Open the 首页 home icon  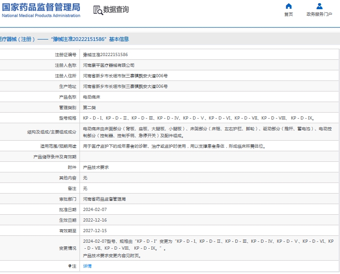[289, 6]
